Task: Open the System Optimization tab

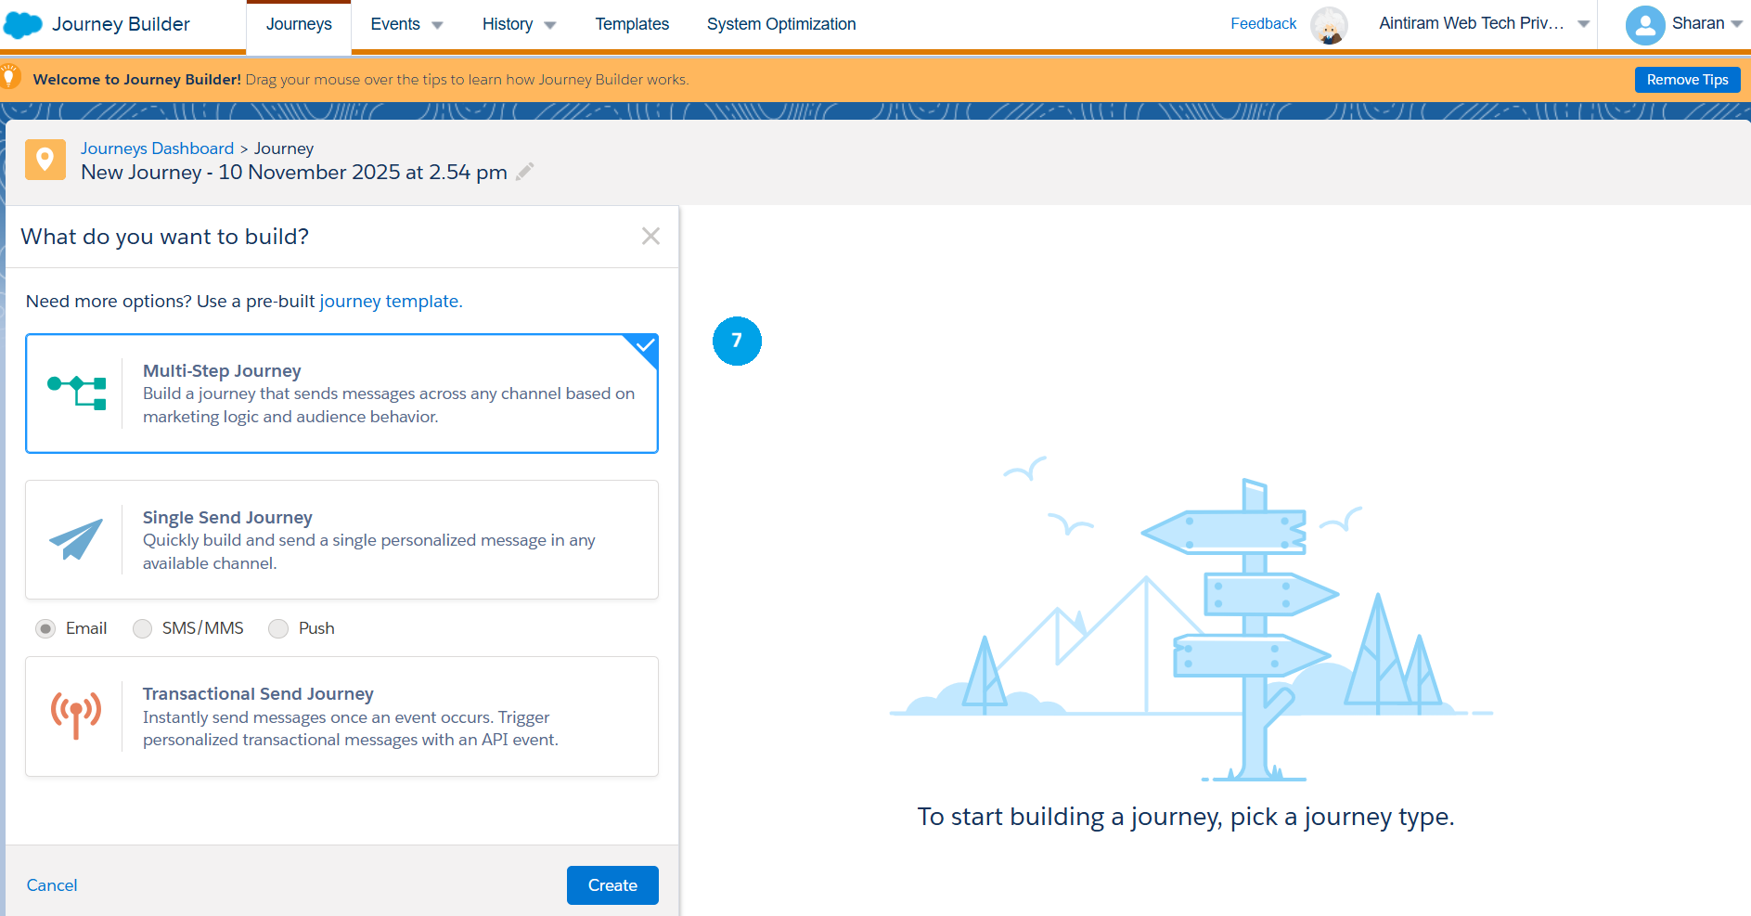Action: (x=781, y=24)
